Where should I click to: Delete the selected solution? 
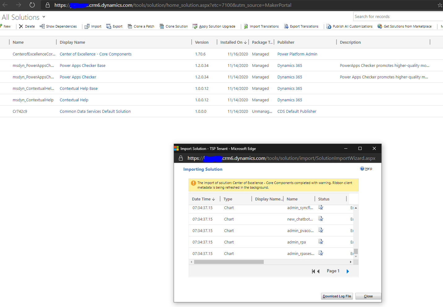click(27, 26)
